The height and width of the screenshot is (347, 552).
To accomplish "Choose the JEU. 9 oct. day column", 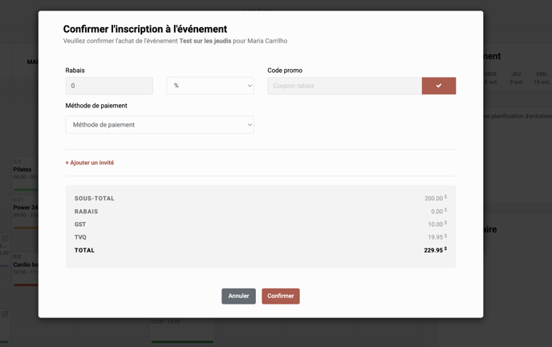I will tap(516, 78).
